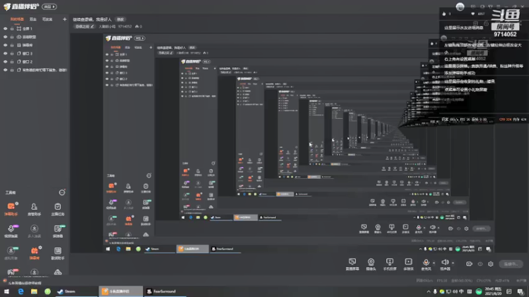Click the CPU usage status readout
Viewport: 529px width, 297px height.
tap(483, 280)
